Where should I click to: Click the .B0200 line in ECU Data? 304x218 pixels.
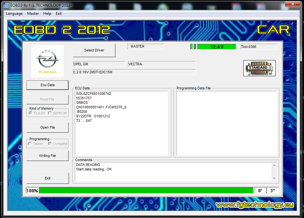point(82,112)
